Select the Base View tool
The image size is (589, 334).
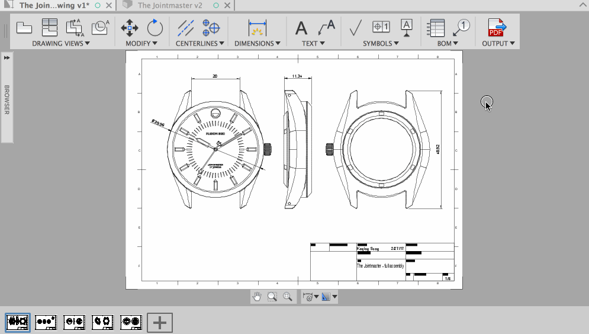24,27
